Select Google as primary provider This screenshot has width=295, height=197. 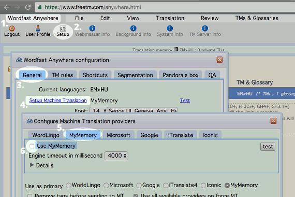tap(139, 186)
